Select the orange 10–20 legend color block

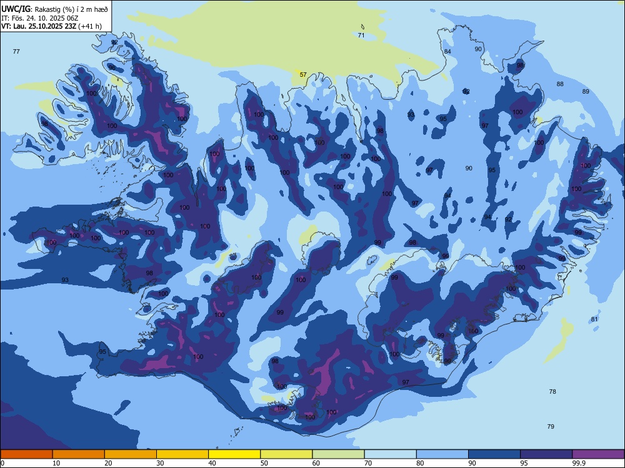coord(79,454)
